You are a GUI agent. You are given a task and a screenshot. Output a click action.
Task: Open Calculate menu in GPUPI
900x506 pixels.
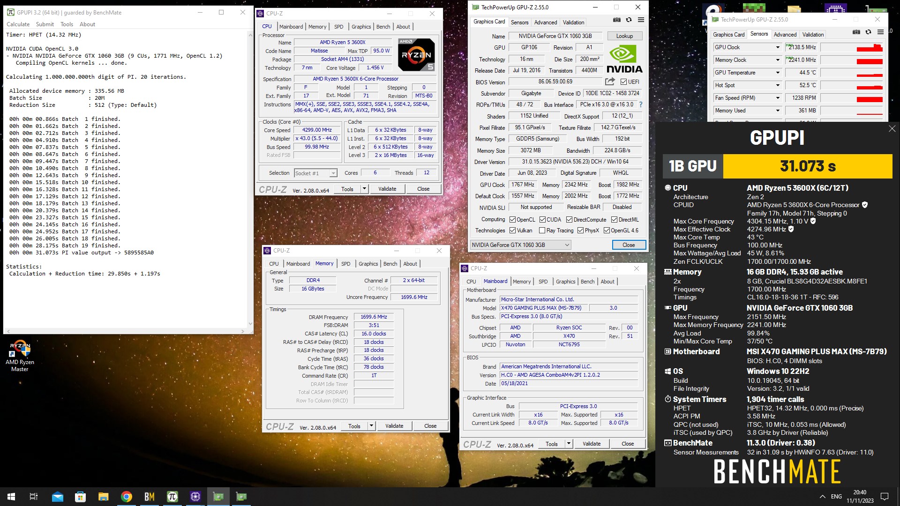(18, 24)
